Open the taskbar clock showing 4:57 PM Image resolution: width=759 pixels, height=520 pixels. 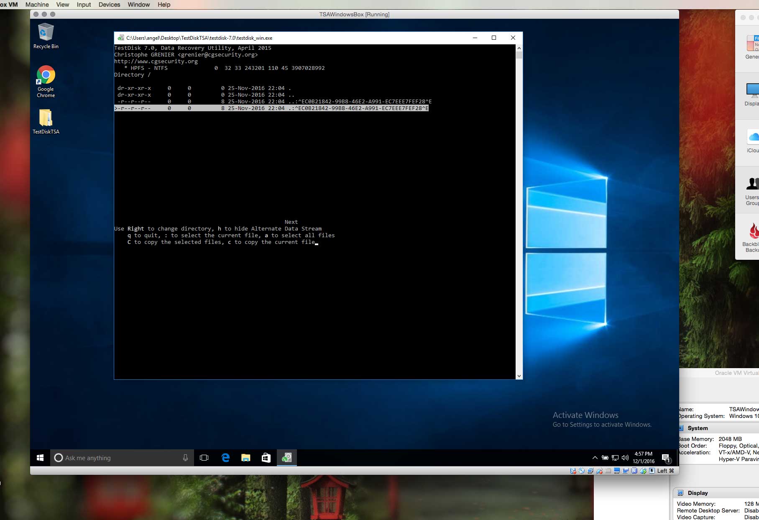point(643,457)
